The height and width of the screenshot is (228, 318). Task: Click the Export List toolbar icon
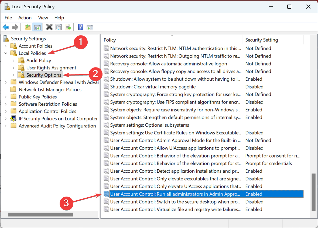68,27
